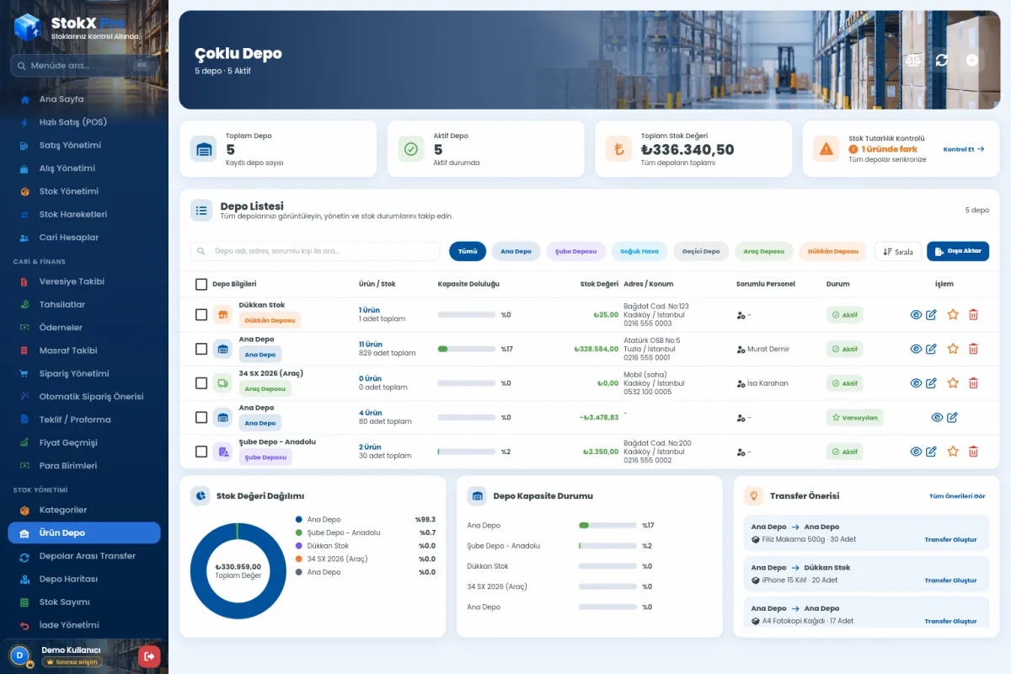Open the Sırala sort dropdown
Screen dimensions: 1011x674
pos(898,251)
